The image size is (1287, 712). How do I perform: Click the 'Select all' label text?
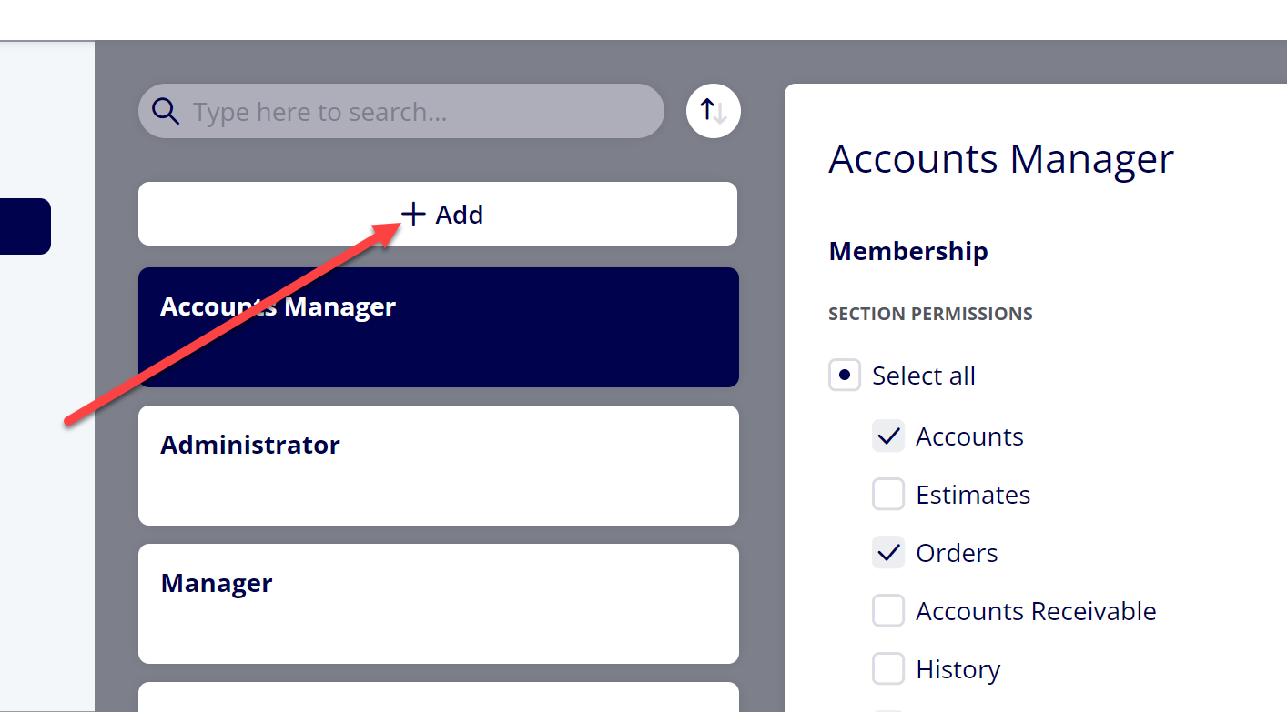pyautogui.click(x=924, y=376)
